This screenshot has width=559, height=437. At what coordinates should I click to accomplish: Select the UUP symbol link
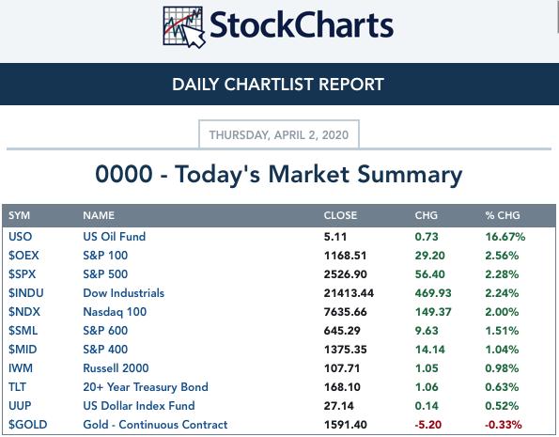(20, 406)
